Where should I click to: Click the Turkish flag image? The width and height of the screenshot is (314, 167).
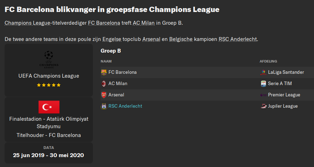click(x=49, y=107)
